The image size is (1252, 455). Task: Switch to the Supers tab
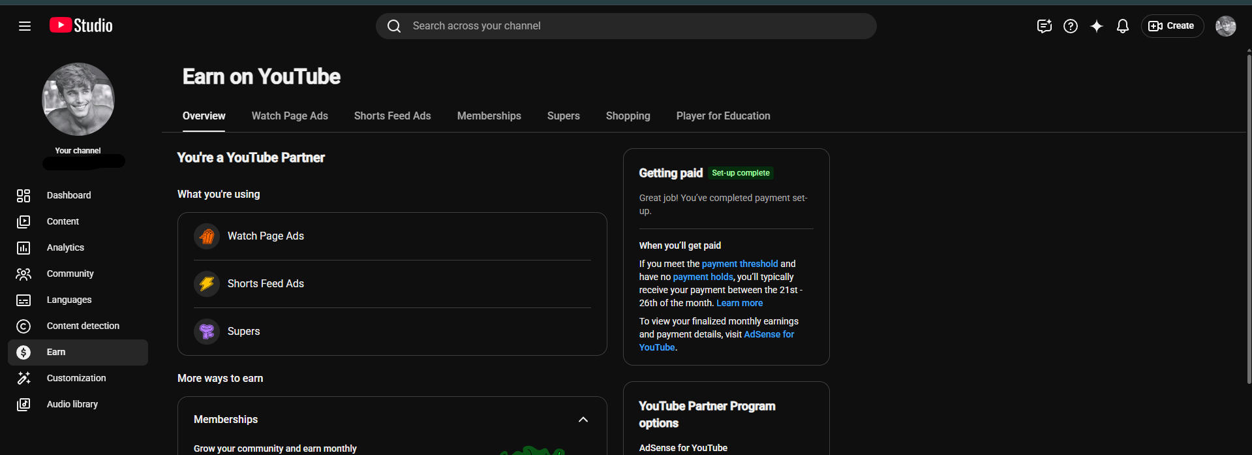coord(564,116)
